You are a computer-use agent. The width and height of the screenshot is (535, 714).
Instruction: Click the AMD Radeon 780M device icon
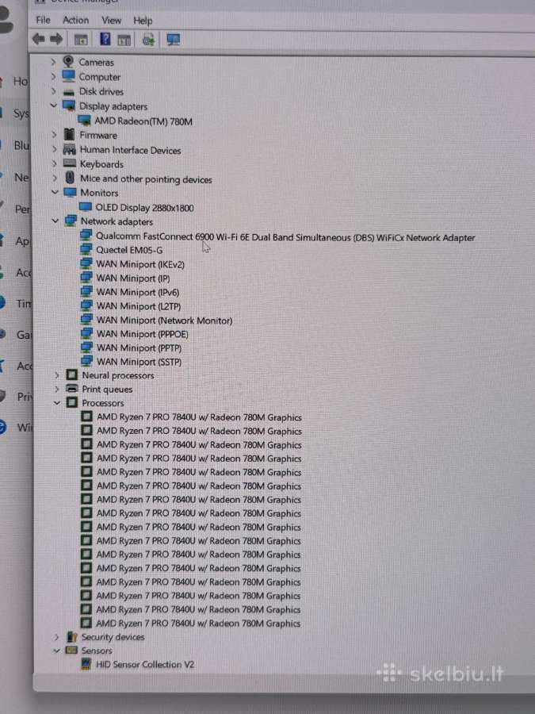pyautogui.click(x=84, y=121)
